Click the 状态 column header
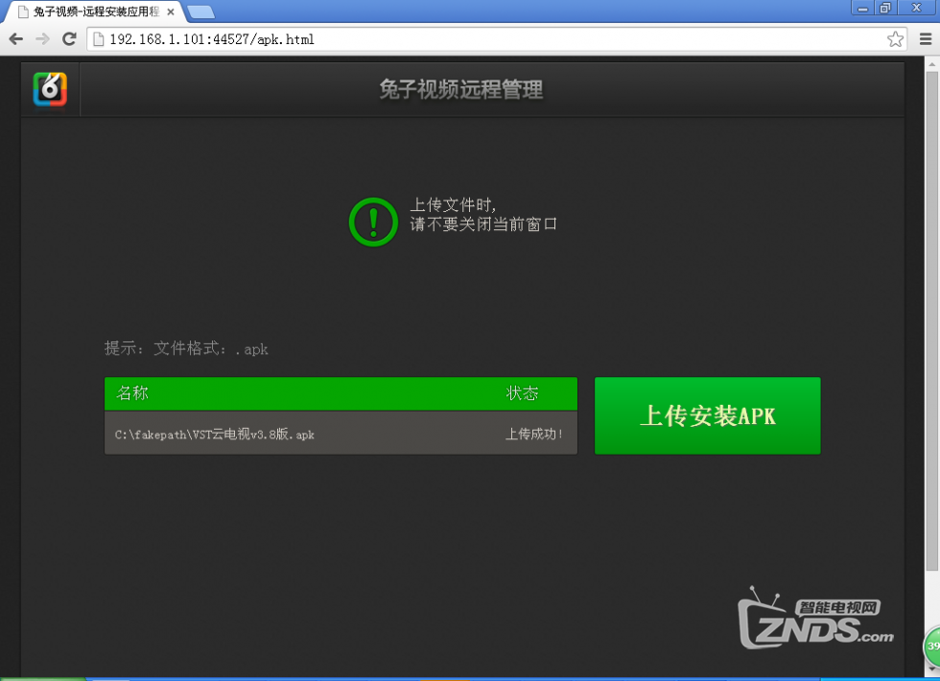This screenshot has height=681, width=940. click(523, 393)
